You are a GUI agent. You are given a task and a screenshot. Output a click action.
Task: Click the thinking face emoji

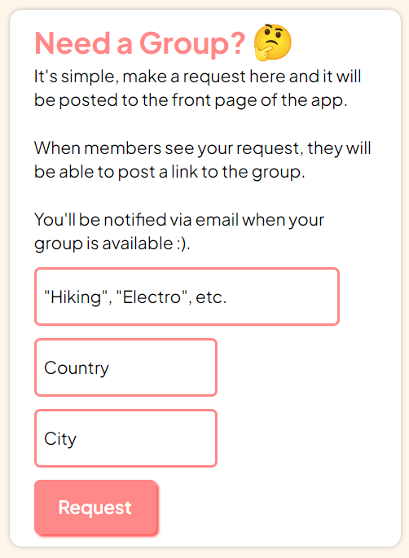(x=273, y=42)
